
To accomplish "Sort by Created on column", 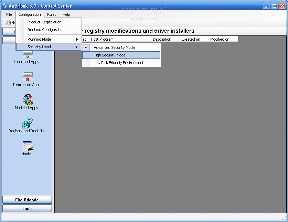I will [194, 39].
